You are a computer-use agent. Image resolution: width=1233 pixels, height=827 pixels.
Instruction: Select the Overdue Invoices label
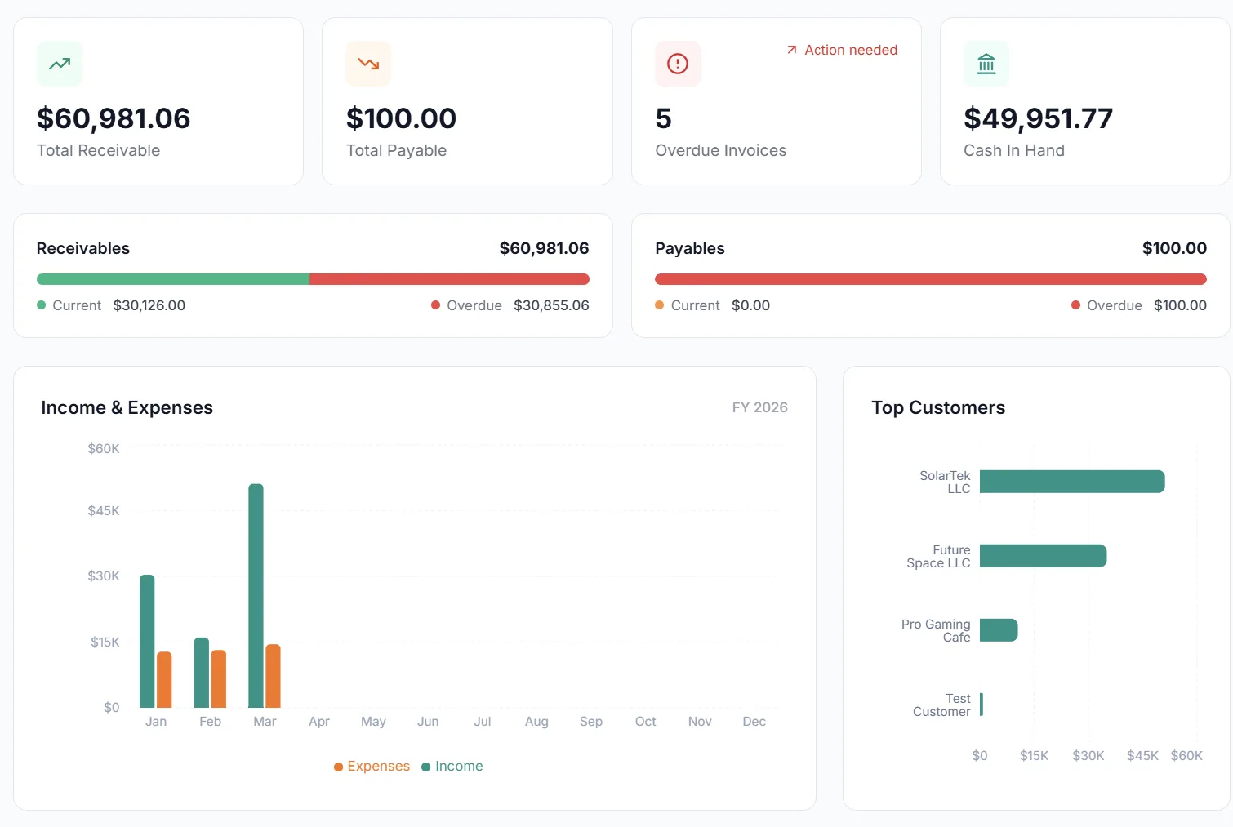pyautogui.click(x=720, y=150)
